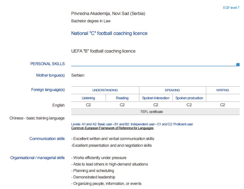Screen dimensions: 244x189
Task: Click the Organisational / managerial skills label
Action: click(37, 158)
